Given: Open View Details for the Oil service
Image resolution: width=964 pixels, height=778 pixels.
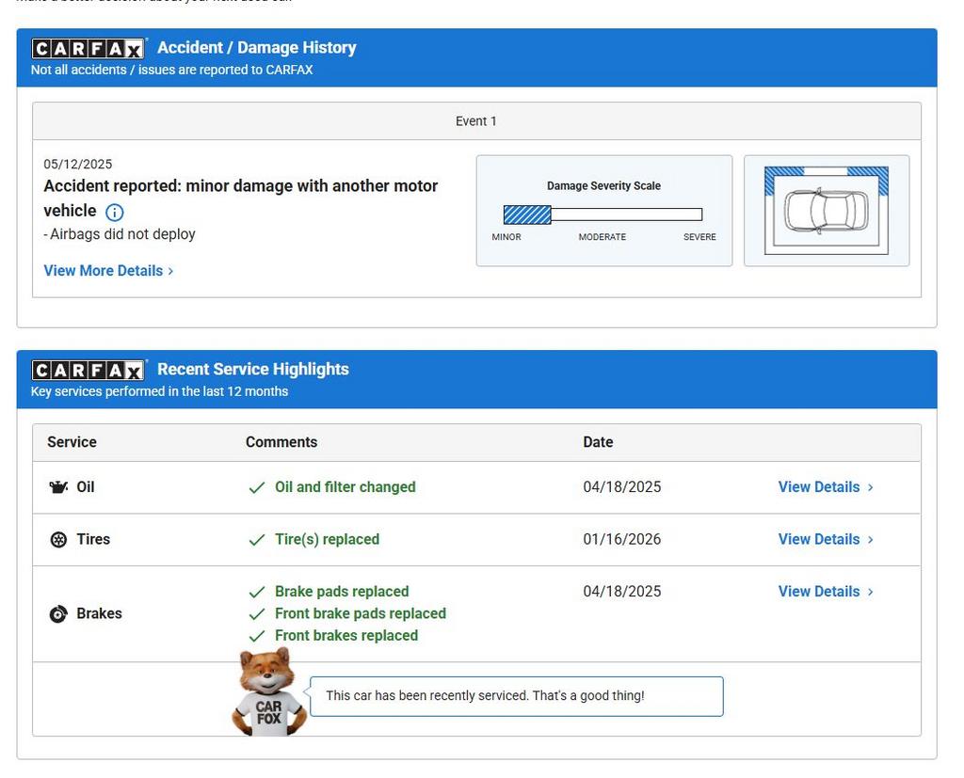Looking at the screenshot, I should tap(825, 487).
